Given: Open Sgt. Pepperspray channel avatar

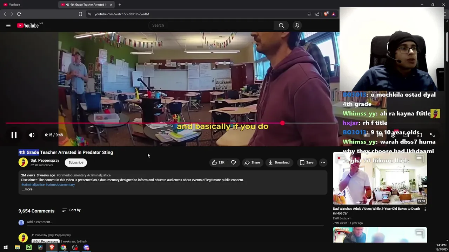Looking at the screenshot, I should point(23,162).
